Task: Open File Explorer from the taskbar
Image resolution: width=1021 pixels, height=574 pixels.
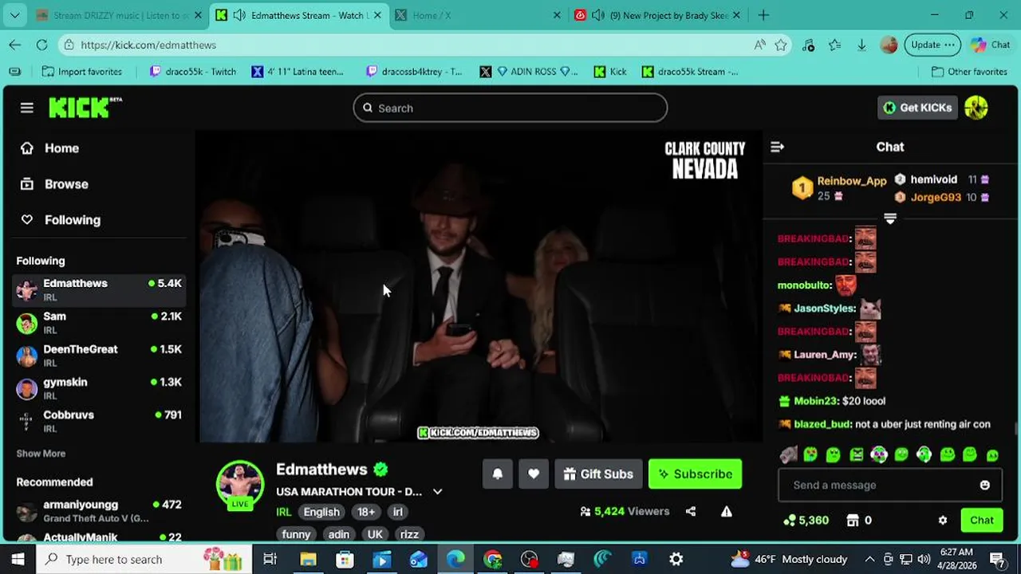Action: click(308, 559)
